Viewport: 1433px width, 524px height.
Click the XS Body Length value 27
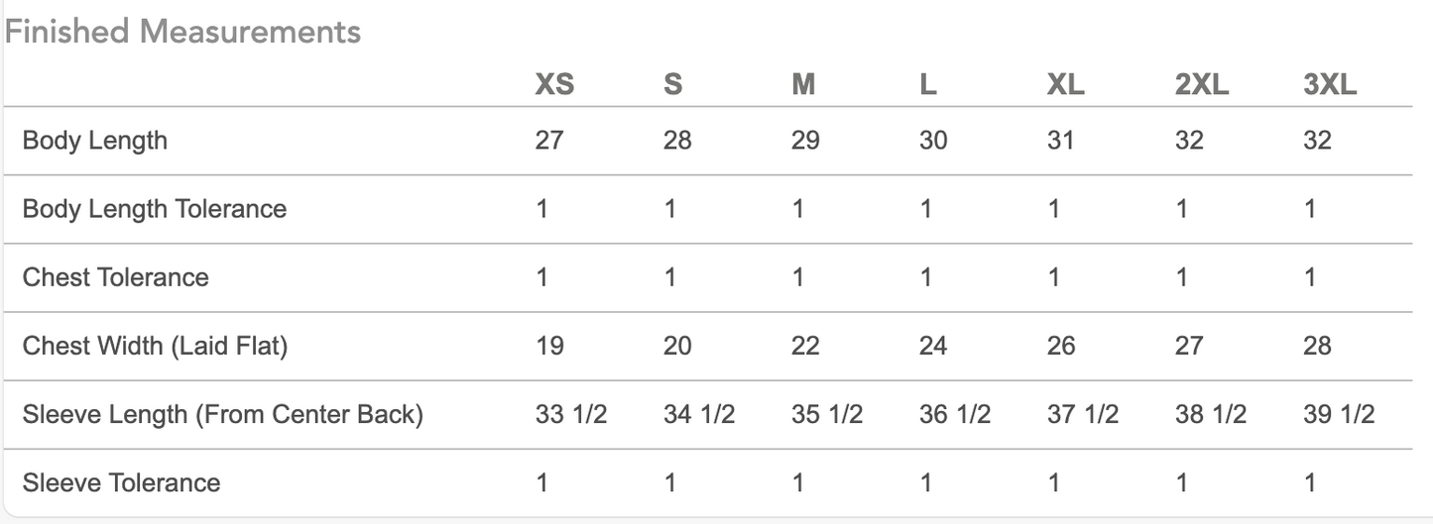pos(549,141)
